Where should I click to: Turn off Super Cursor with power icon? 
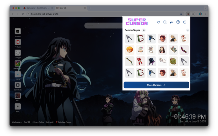pos(185,22)
